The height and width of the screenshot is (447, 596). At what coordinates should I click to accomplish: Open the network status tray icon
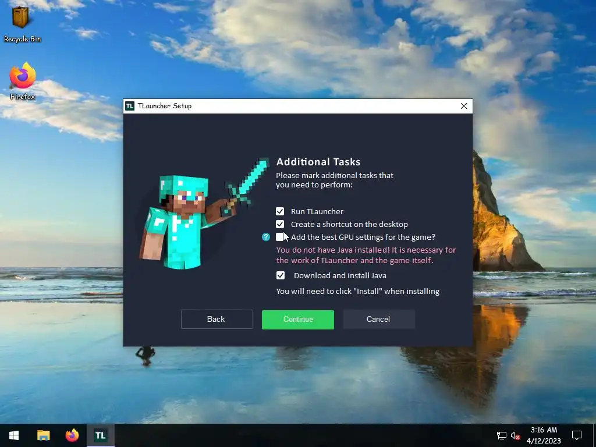[x=501, y=435]
